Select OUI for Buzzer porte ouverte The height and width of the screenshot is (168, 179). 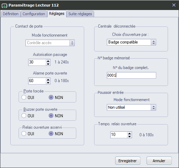(x=24, y=116)
